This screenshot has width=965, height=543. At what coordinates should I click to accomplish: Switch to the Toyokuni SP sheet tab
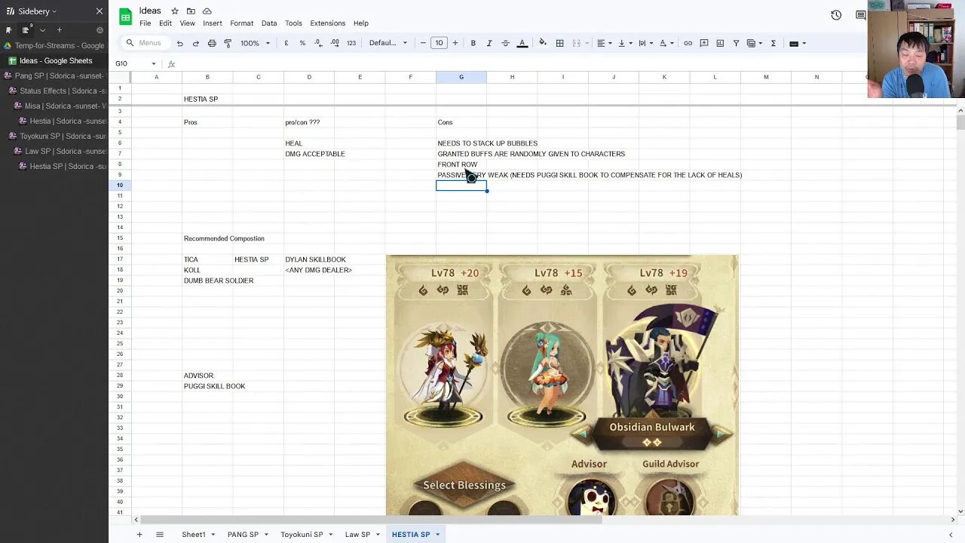[x=302, y=534]
